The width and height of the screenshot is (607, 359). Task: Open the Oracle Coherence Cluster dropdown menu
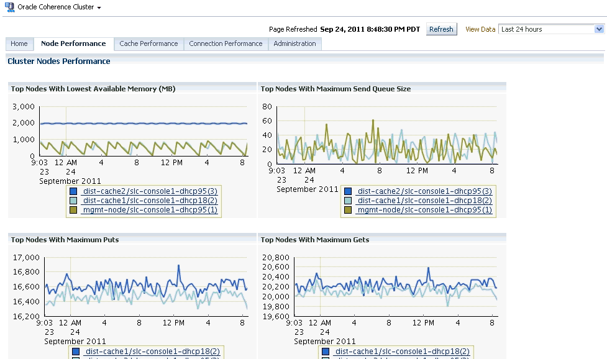(x=99, y=7)
